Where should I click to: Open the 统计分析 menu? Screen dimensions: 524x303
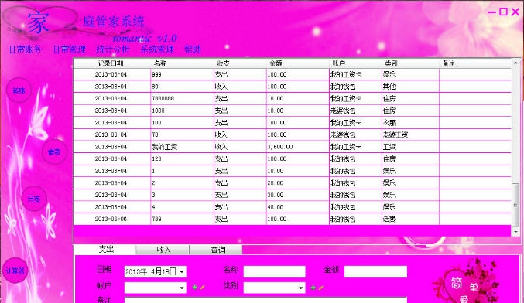[x=113, y=49]
